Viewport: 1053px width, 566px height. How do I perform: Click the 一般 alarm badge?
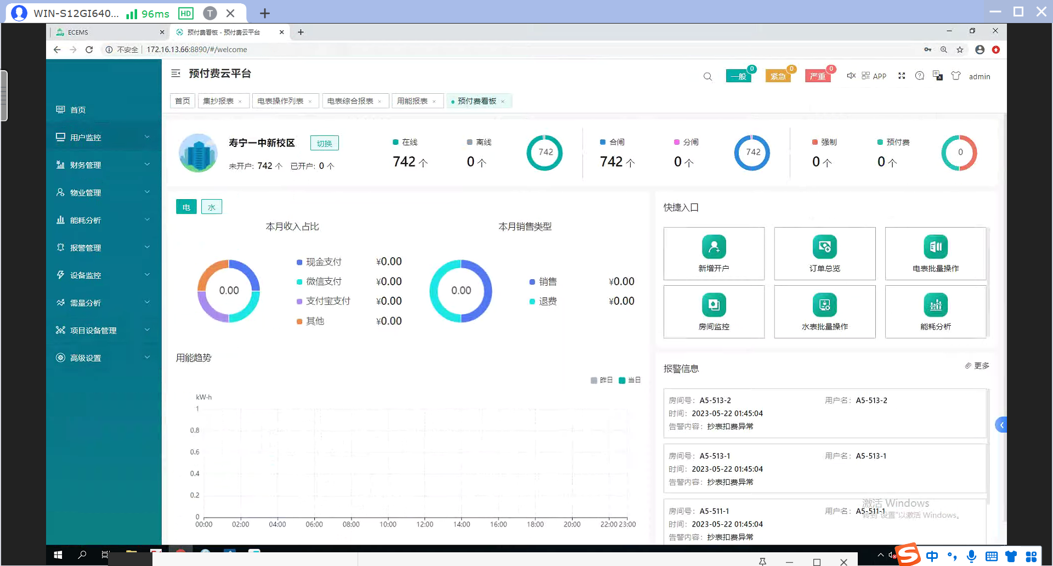[x=739, y=76]
